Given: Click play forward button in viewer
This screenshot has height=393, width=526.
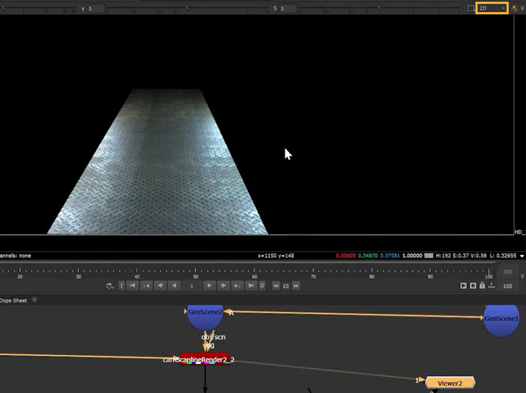Looking at the screenshot, I should (209, 286).
